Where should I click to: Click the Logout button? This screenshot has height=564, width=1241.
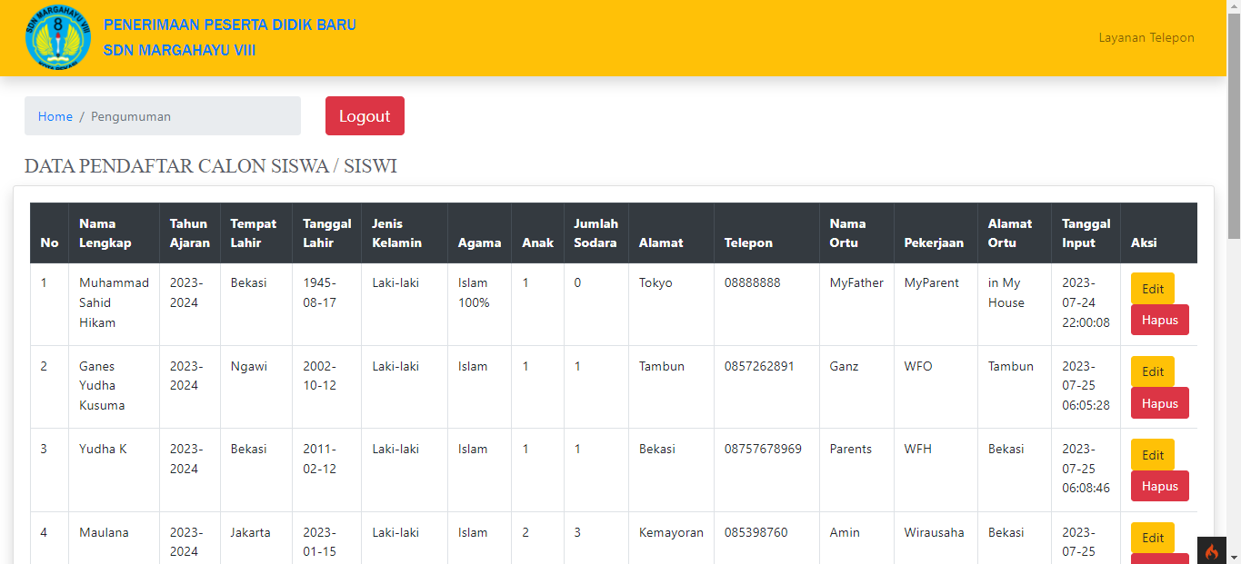coord(365,116)
